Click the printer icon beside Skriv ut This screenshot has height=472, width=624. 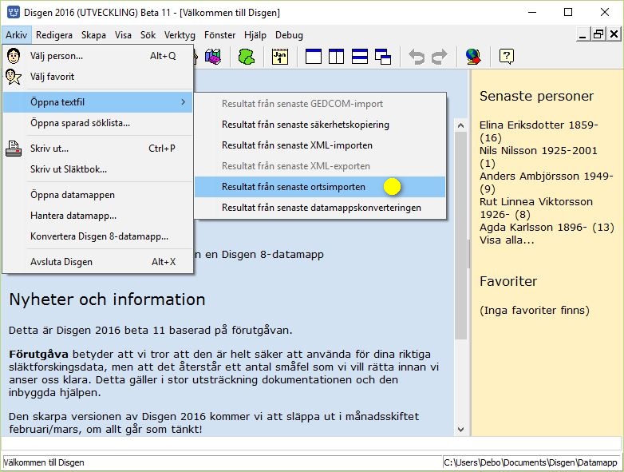coord(14,149)
